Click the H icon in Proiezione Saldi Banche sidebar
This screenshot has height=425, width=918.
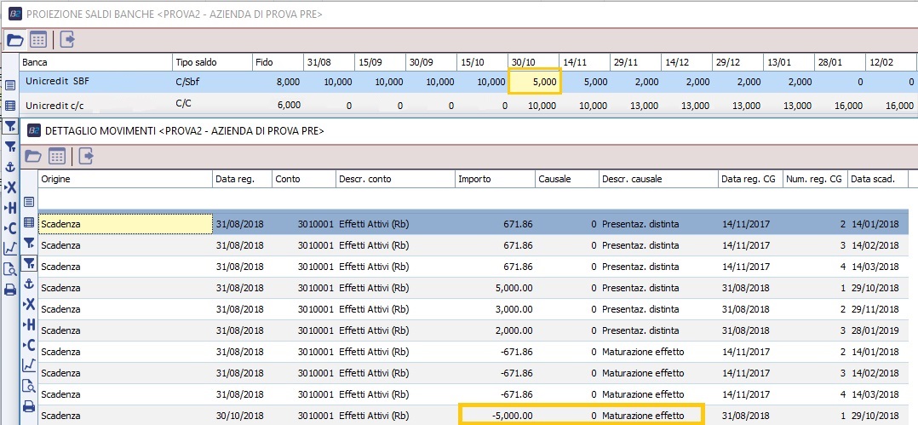point(10,208)
